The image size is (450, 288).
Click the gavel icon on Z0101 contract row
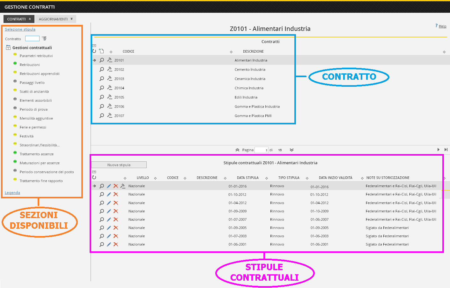tap(110, 60)
